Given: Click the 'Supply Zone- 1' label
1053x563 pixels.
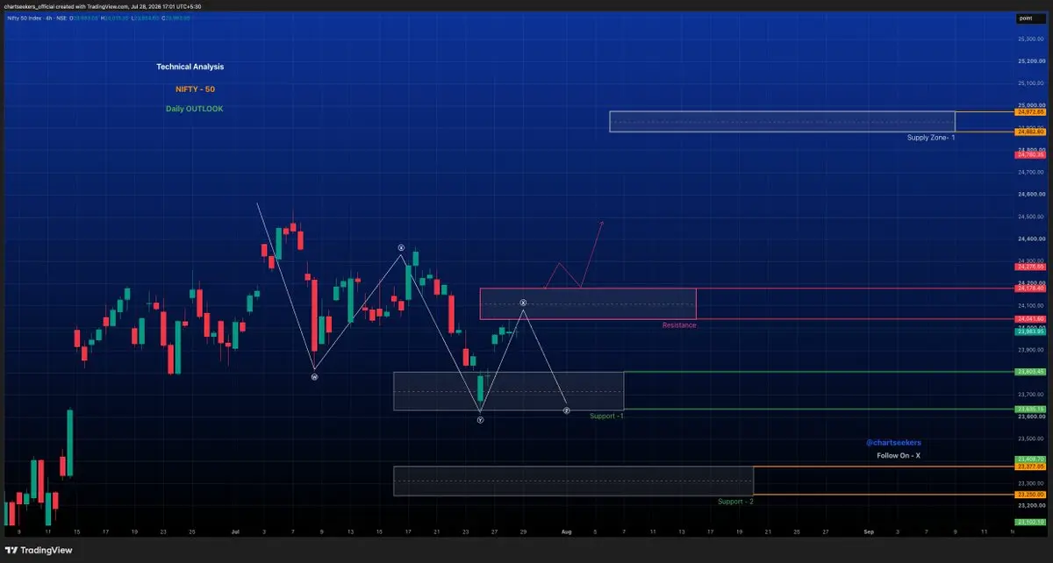Looking at the screenshot, I should click(930, 139).
